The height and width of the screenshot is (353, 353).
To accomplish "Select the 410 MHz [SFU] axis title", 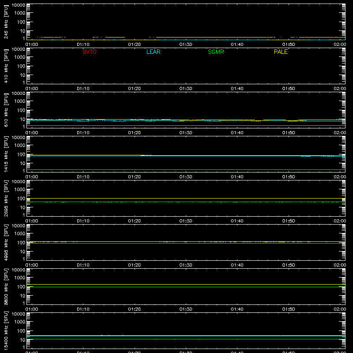I will pos(6,66).
